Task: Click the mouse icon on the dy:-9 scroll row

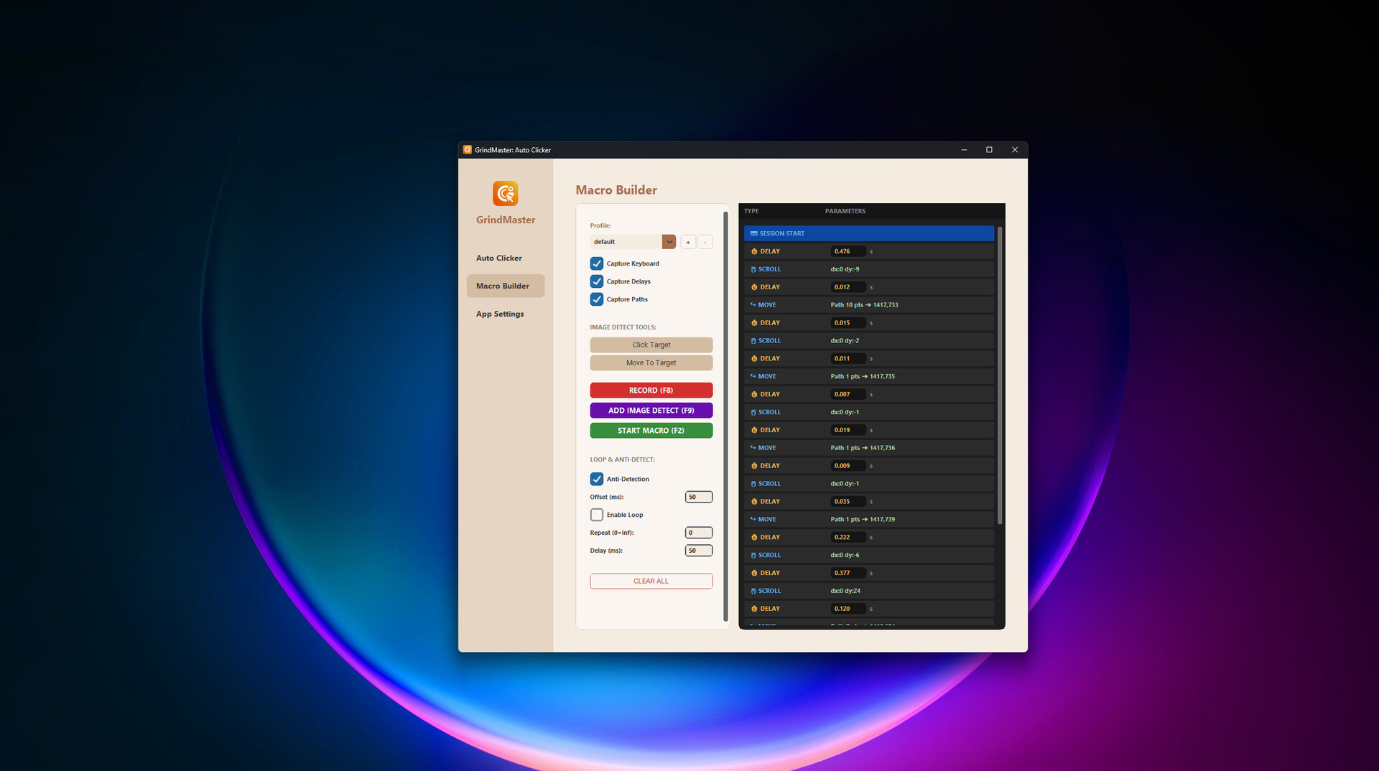Action: point(753,269)
